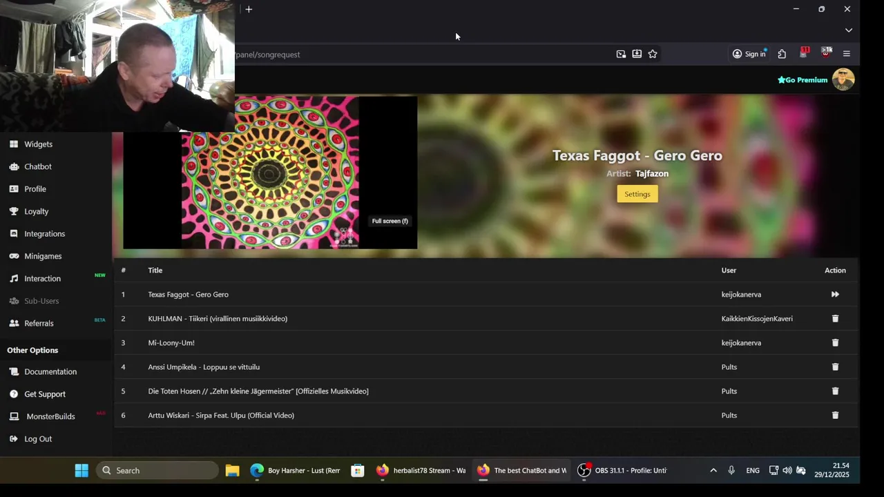This screenshot has width=884, height=497.
Task: Open the volume speaker tray icon
Action: pyautogui.click(x=787, y=471)
